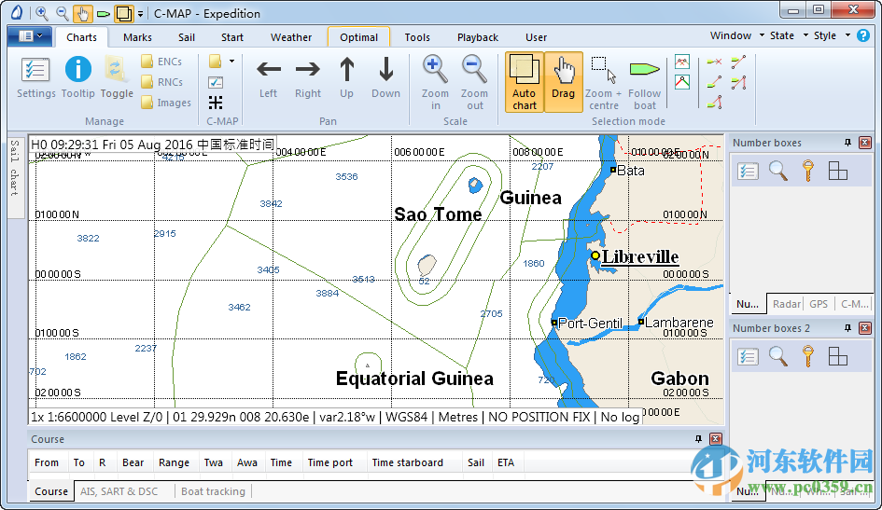Pan the chart Down
The image size is (882, 510).
(x=385, y=78)
